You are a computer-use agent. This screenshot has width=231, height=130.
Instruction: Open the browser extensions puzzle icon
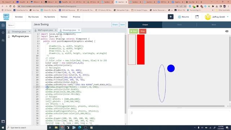point(213,6)
